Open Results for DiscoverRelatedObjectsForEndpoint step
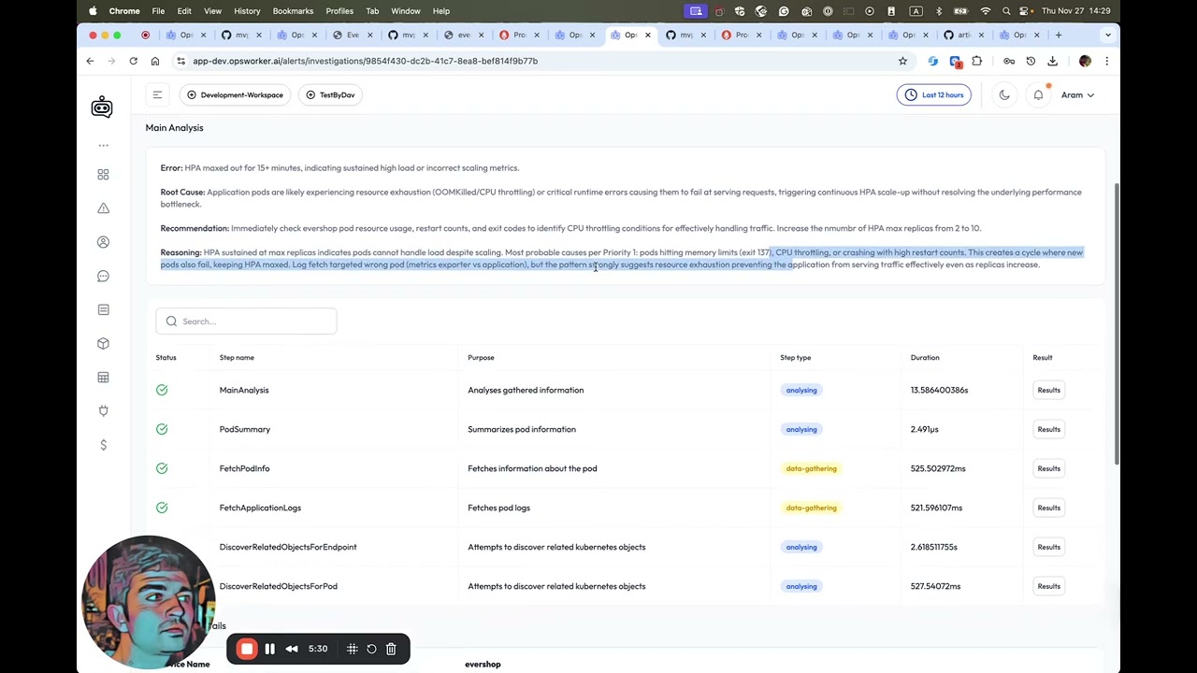Image resolution: width=1197 pixels, height=673 pixels. pyautogui.click(x=1048, y=547)
